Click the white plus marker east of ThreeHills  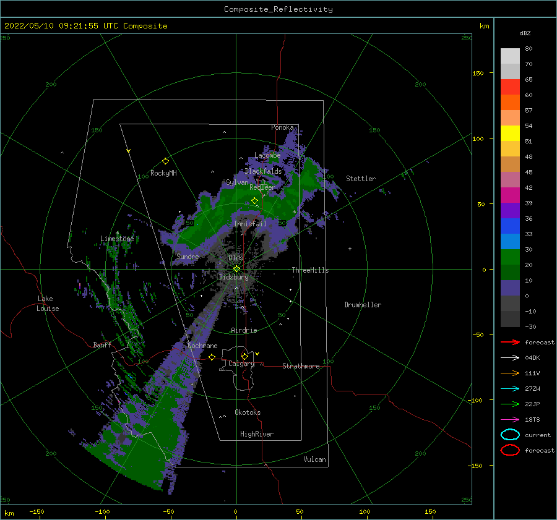click(350, 249)
